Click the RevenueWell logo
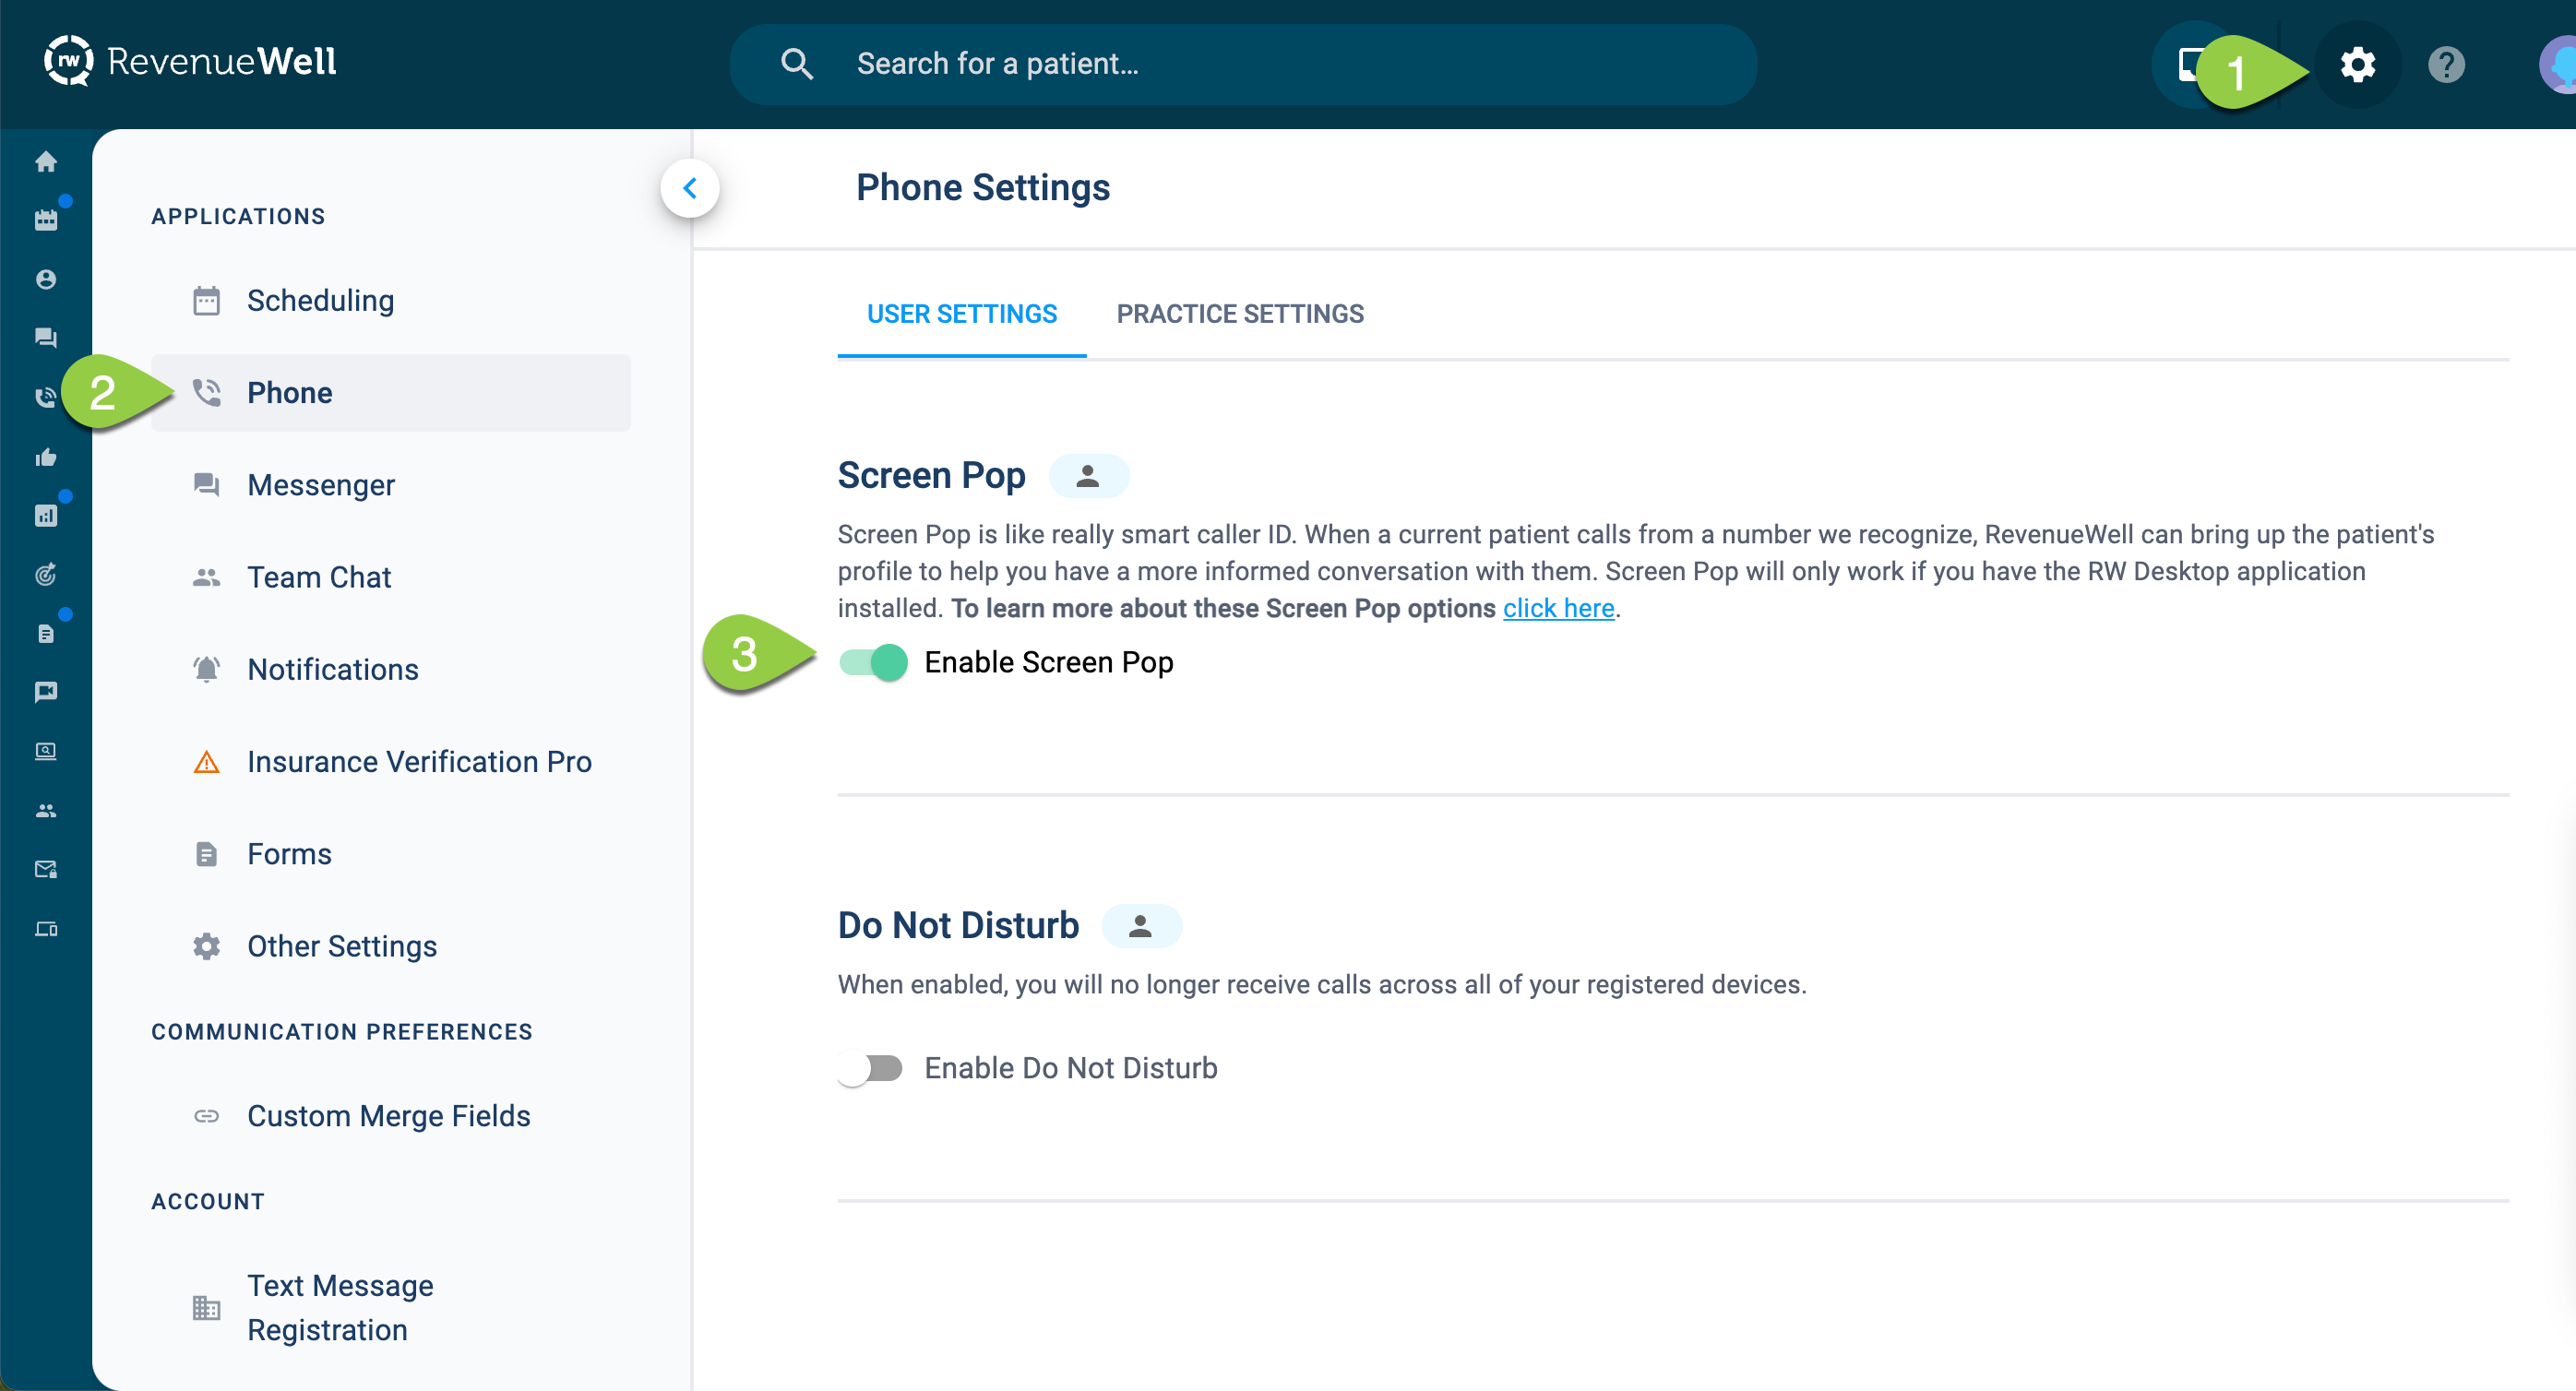 pyautogui.click(x=190, y=62)
